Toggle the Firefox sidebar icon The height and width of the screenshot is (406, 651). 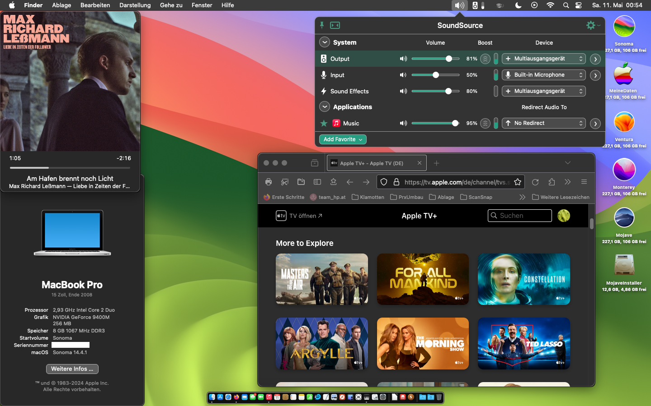[317, 182]
